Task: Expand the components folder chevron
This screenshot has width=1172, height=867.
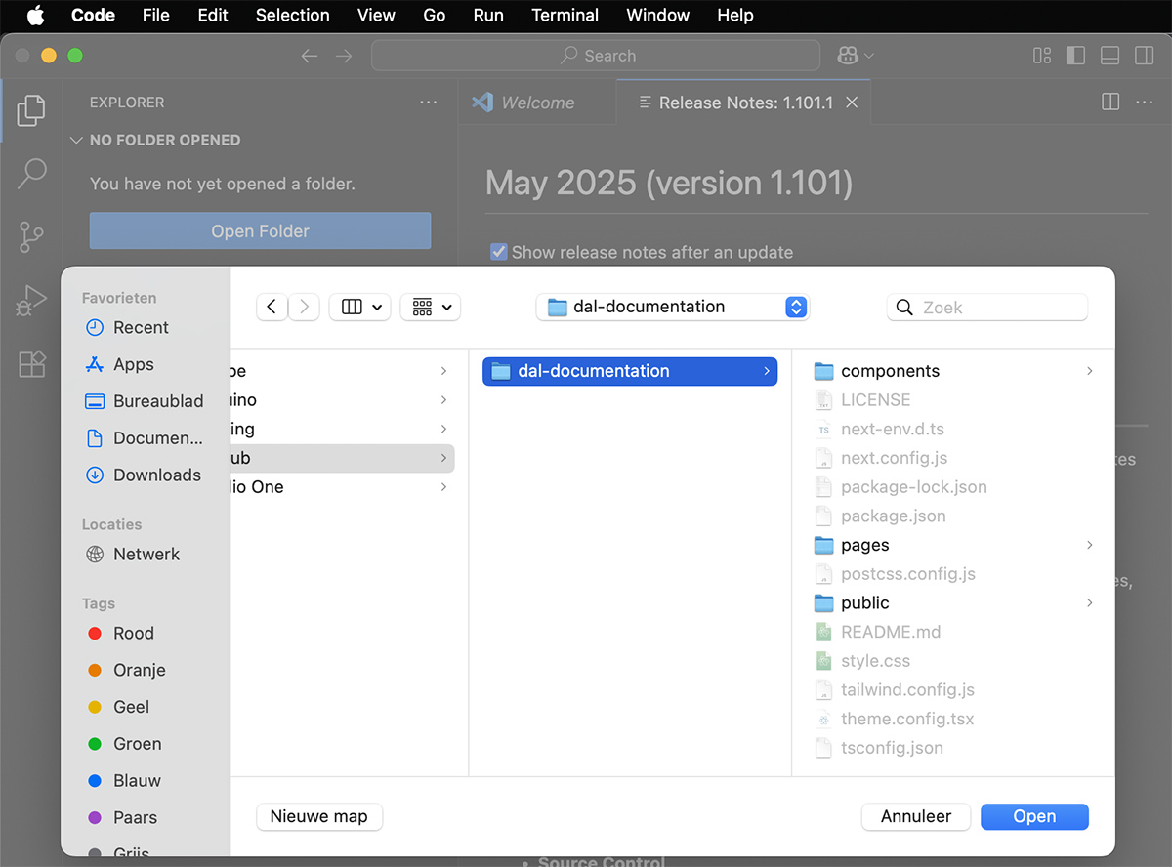Action: (x=1090, y=371)
